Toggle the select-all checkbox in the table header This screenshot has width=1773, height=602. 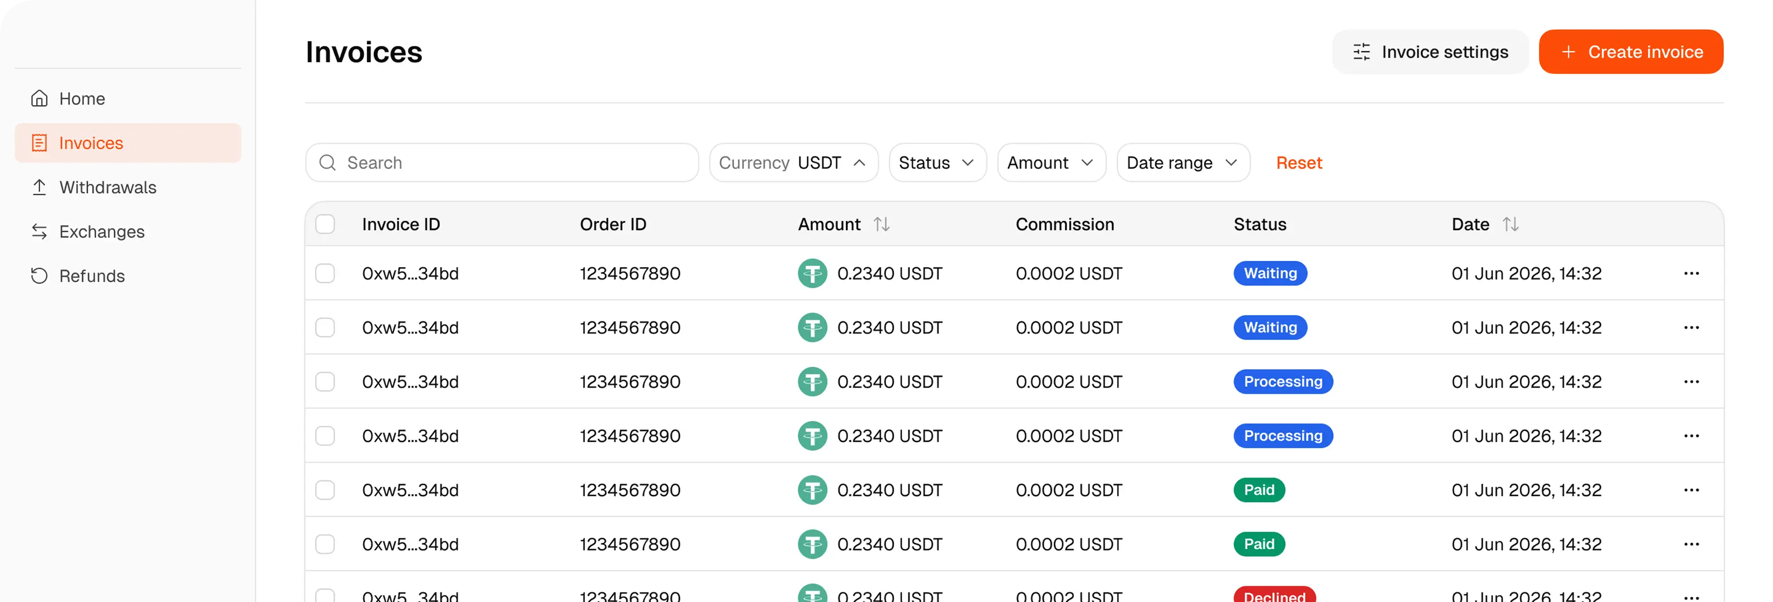tap(325, 224)
